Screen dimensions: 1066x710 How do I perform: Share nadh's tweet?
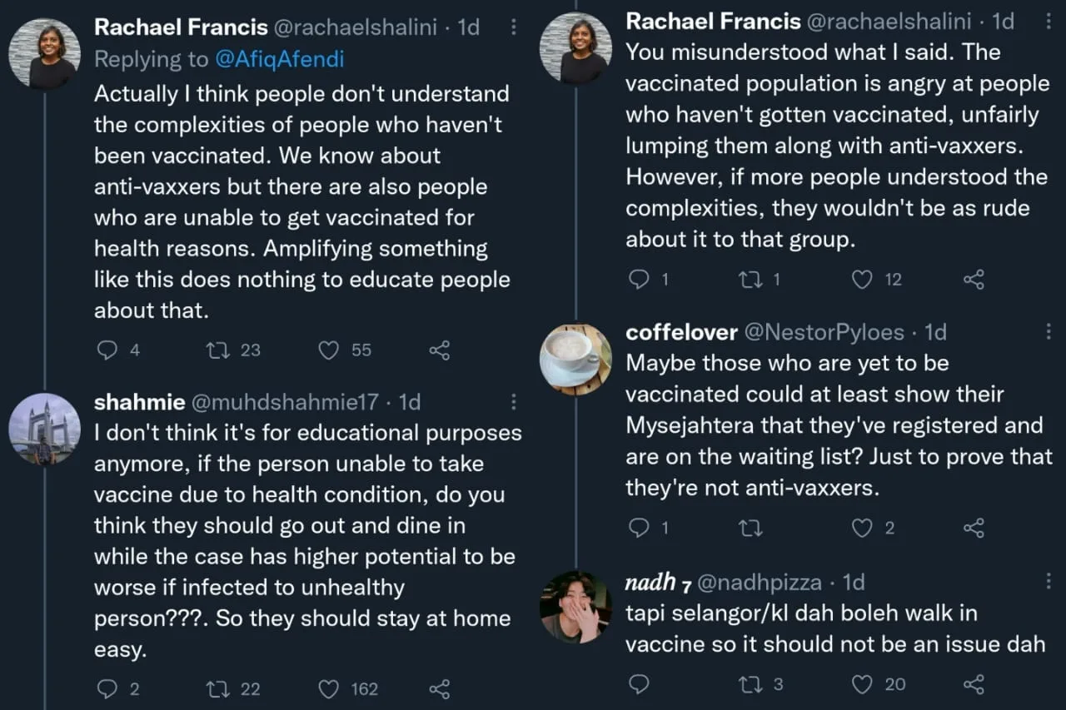[974, 684]
